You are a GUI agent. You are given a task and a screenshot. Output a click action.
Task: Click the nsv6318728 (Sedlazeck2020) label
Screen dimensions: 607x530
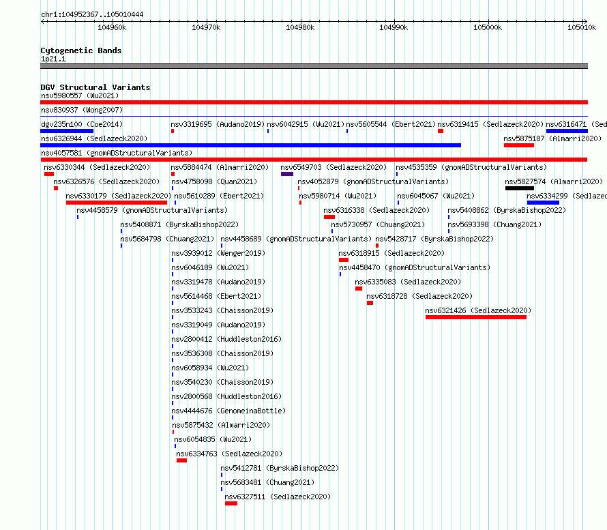pos(419,296)
